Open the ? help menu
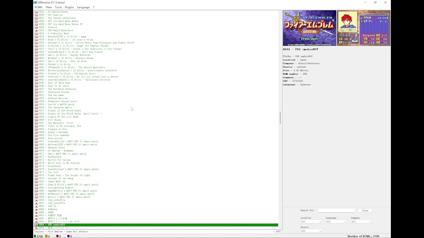The height and width of the screenshot is (238, 424). [x=93, y=7]
